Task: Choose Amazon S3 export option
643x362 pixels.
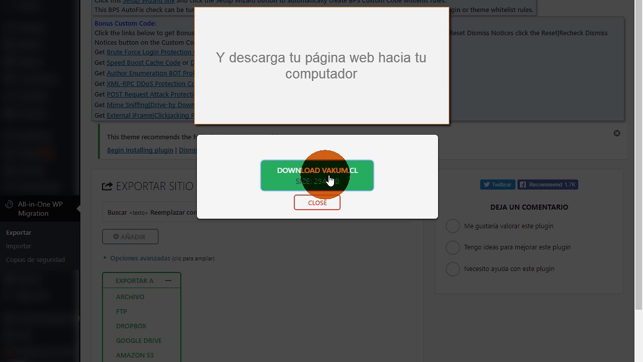Action: [x=135, y=355]
